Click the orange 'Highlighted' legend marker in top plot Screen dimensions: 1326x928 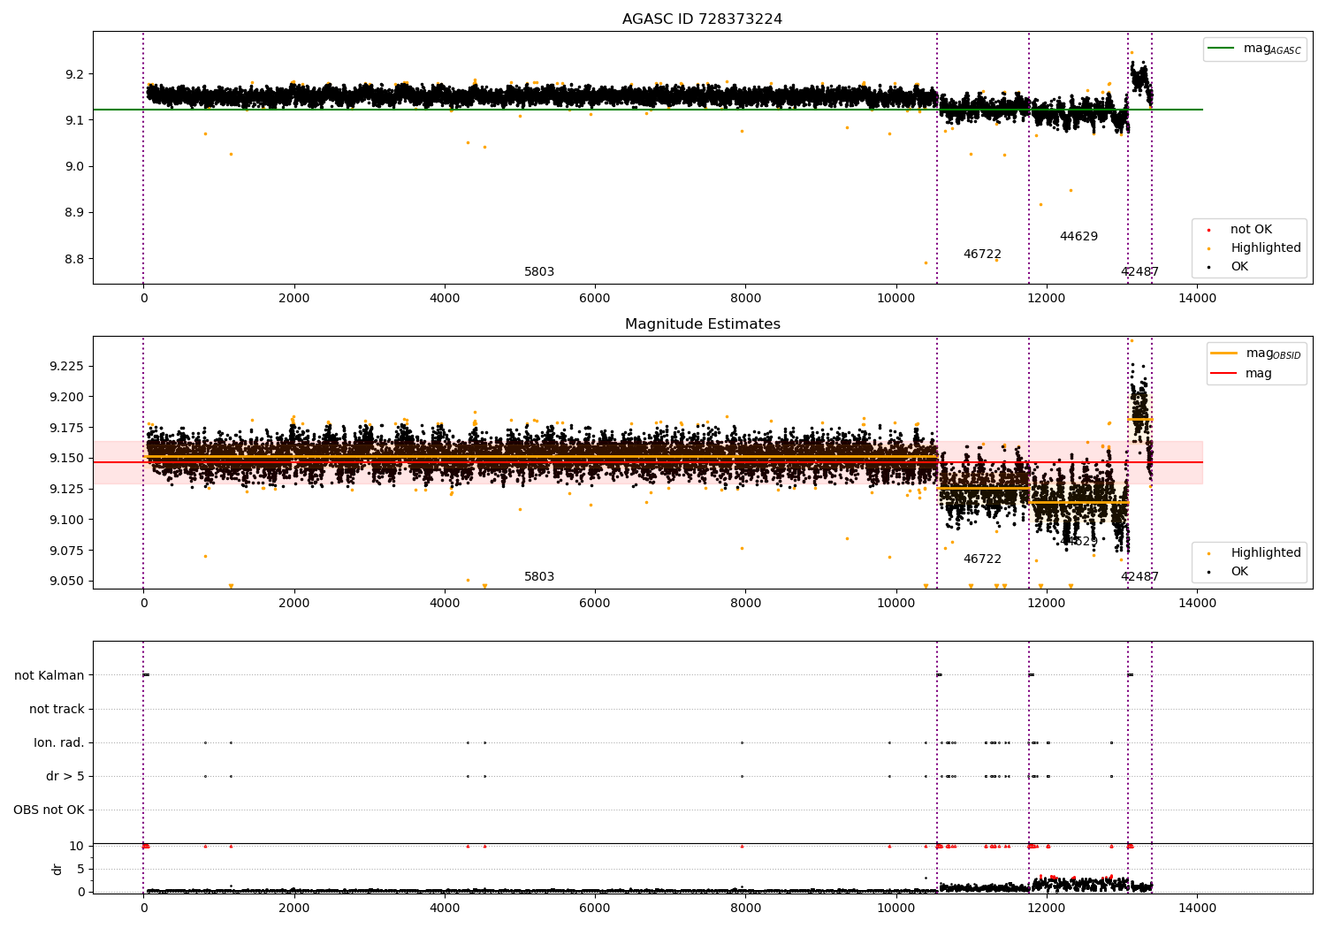(1208, 248)
